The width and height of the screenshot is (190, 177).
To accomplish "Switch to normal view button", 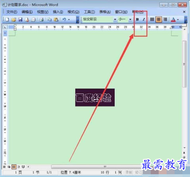I will [4, 167].
